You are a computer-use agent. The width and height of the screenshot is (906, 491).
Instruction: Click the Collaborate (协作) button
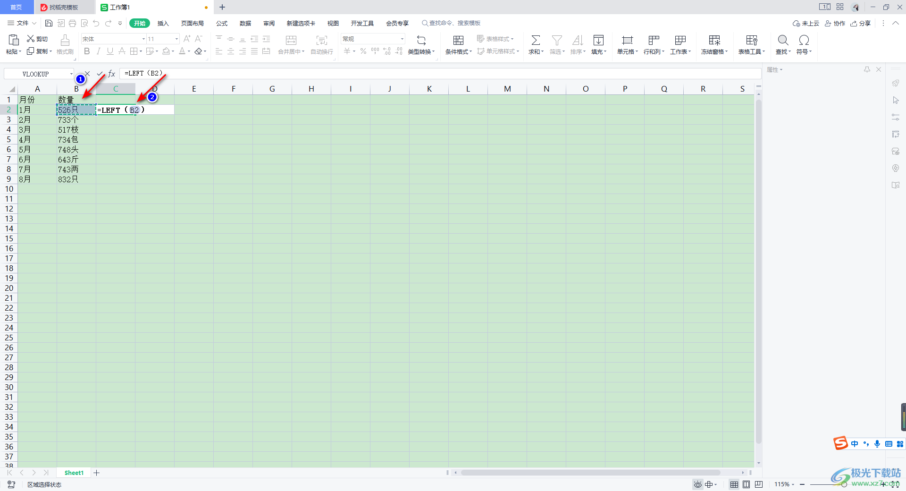click(x=835, y=23)
